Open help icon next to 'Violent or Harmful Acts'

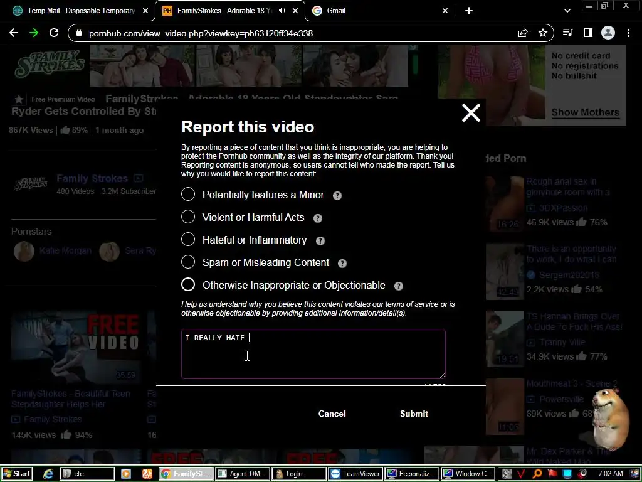(318, 218)
